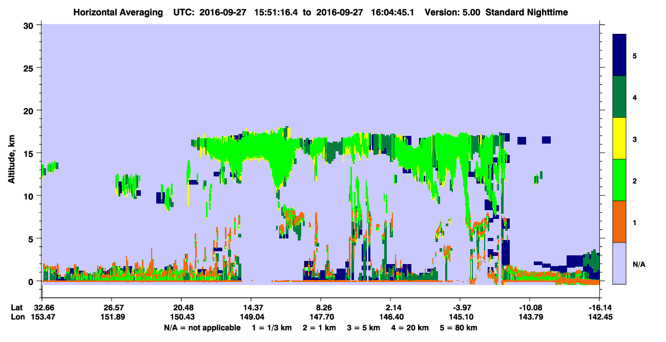Click the 'Lat' row label
The height and width of the screenshot is (342, 666).
[x=17, y=308]
